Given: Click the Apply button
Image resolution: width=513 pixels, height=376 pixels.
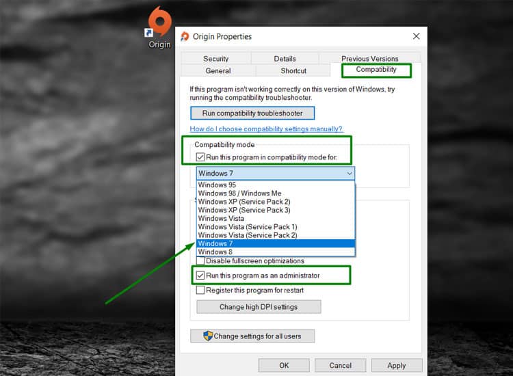Looking at the screenshot, I should [397, 365].
